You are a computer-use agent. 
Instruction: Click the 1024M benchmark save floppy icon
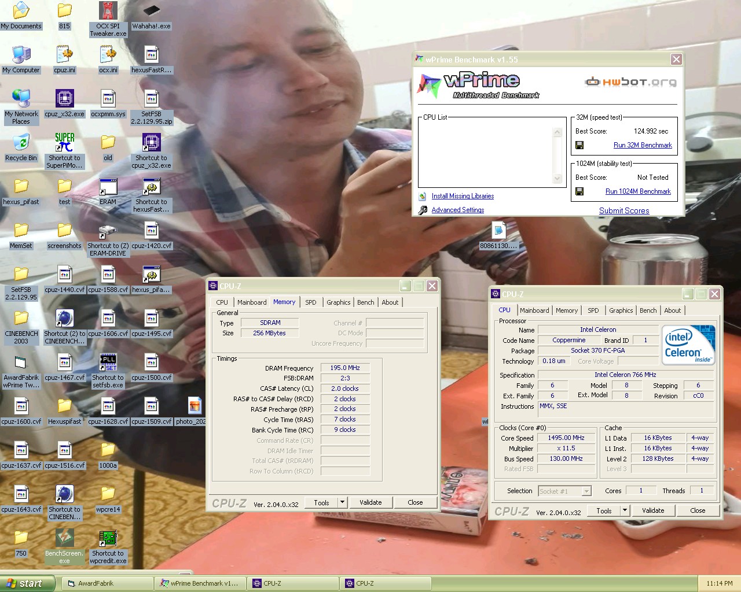(579, 191)
